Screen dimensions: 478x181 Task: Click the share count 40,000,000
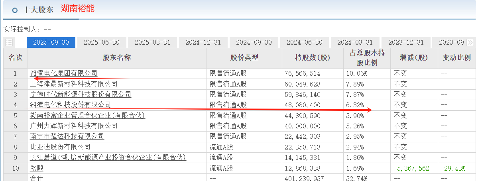click(303, 126)
